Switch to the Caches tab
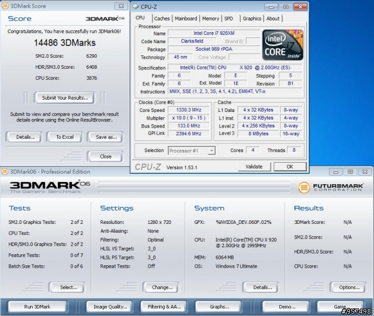The image size is (374, 316). [162, 18]
